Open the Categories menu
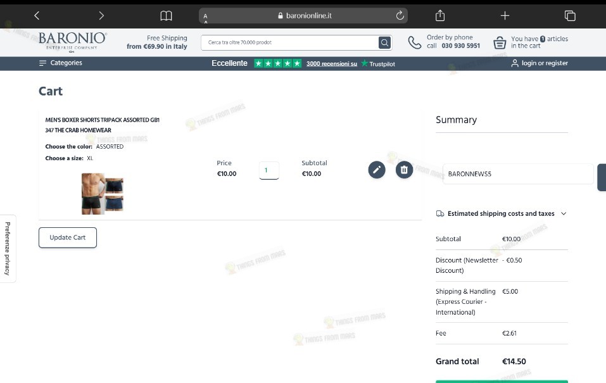 [x=61, y=63]
